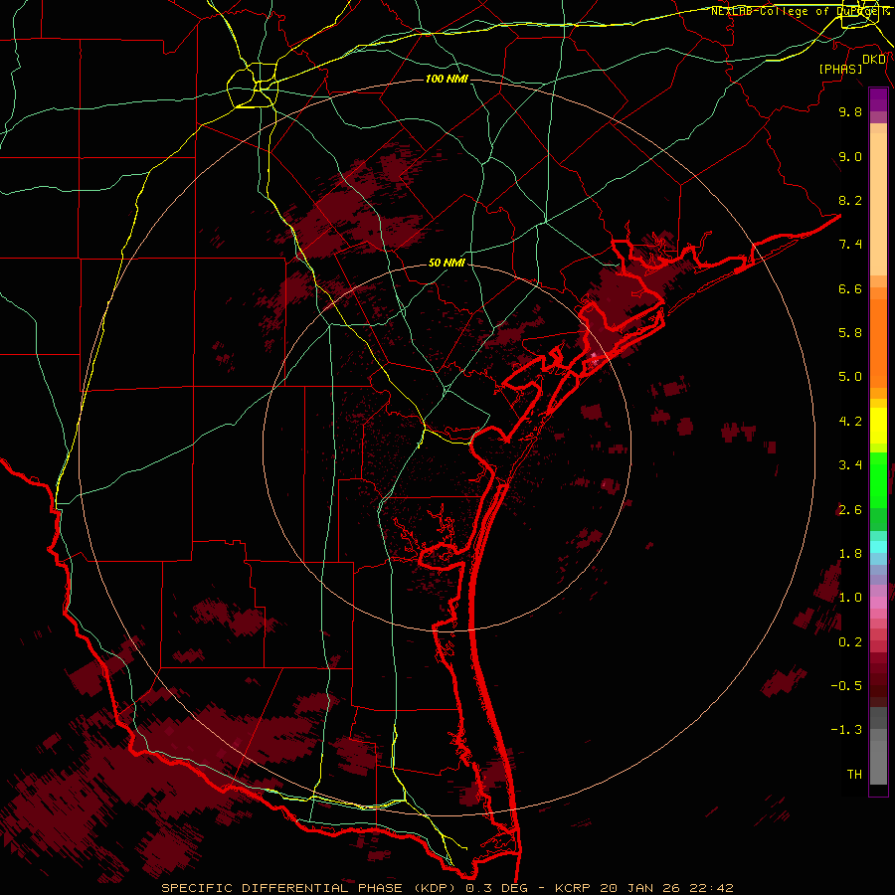Viewport: 895px width, 895px height.
Task: Click the 9.0 scale label
Action: pyautogui.click(x=850, y=156)
